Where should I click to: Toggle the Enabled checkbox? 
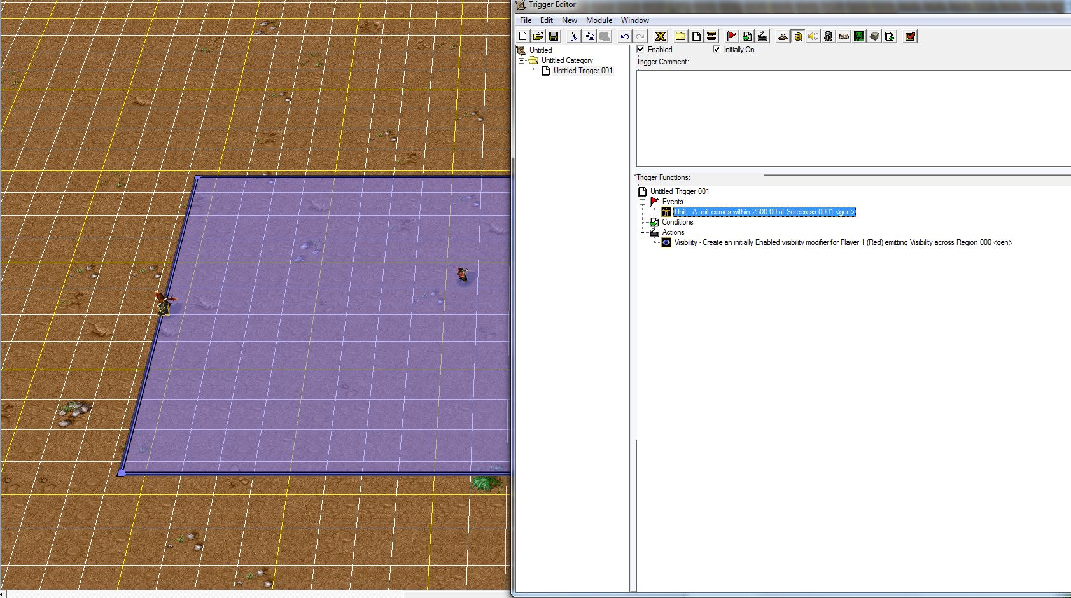click(x=640, y=49)
